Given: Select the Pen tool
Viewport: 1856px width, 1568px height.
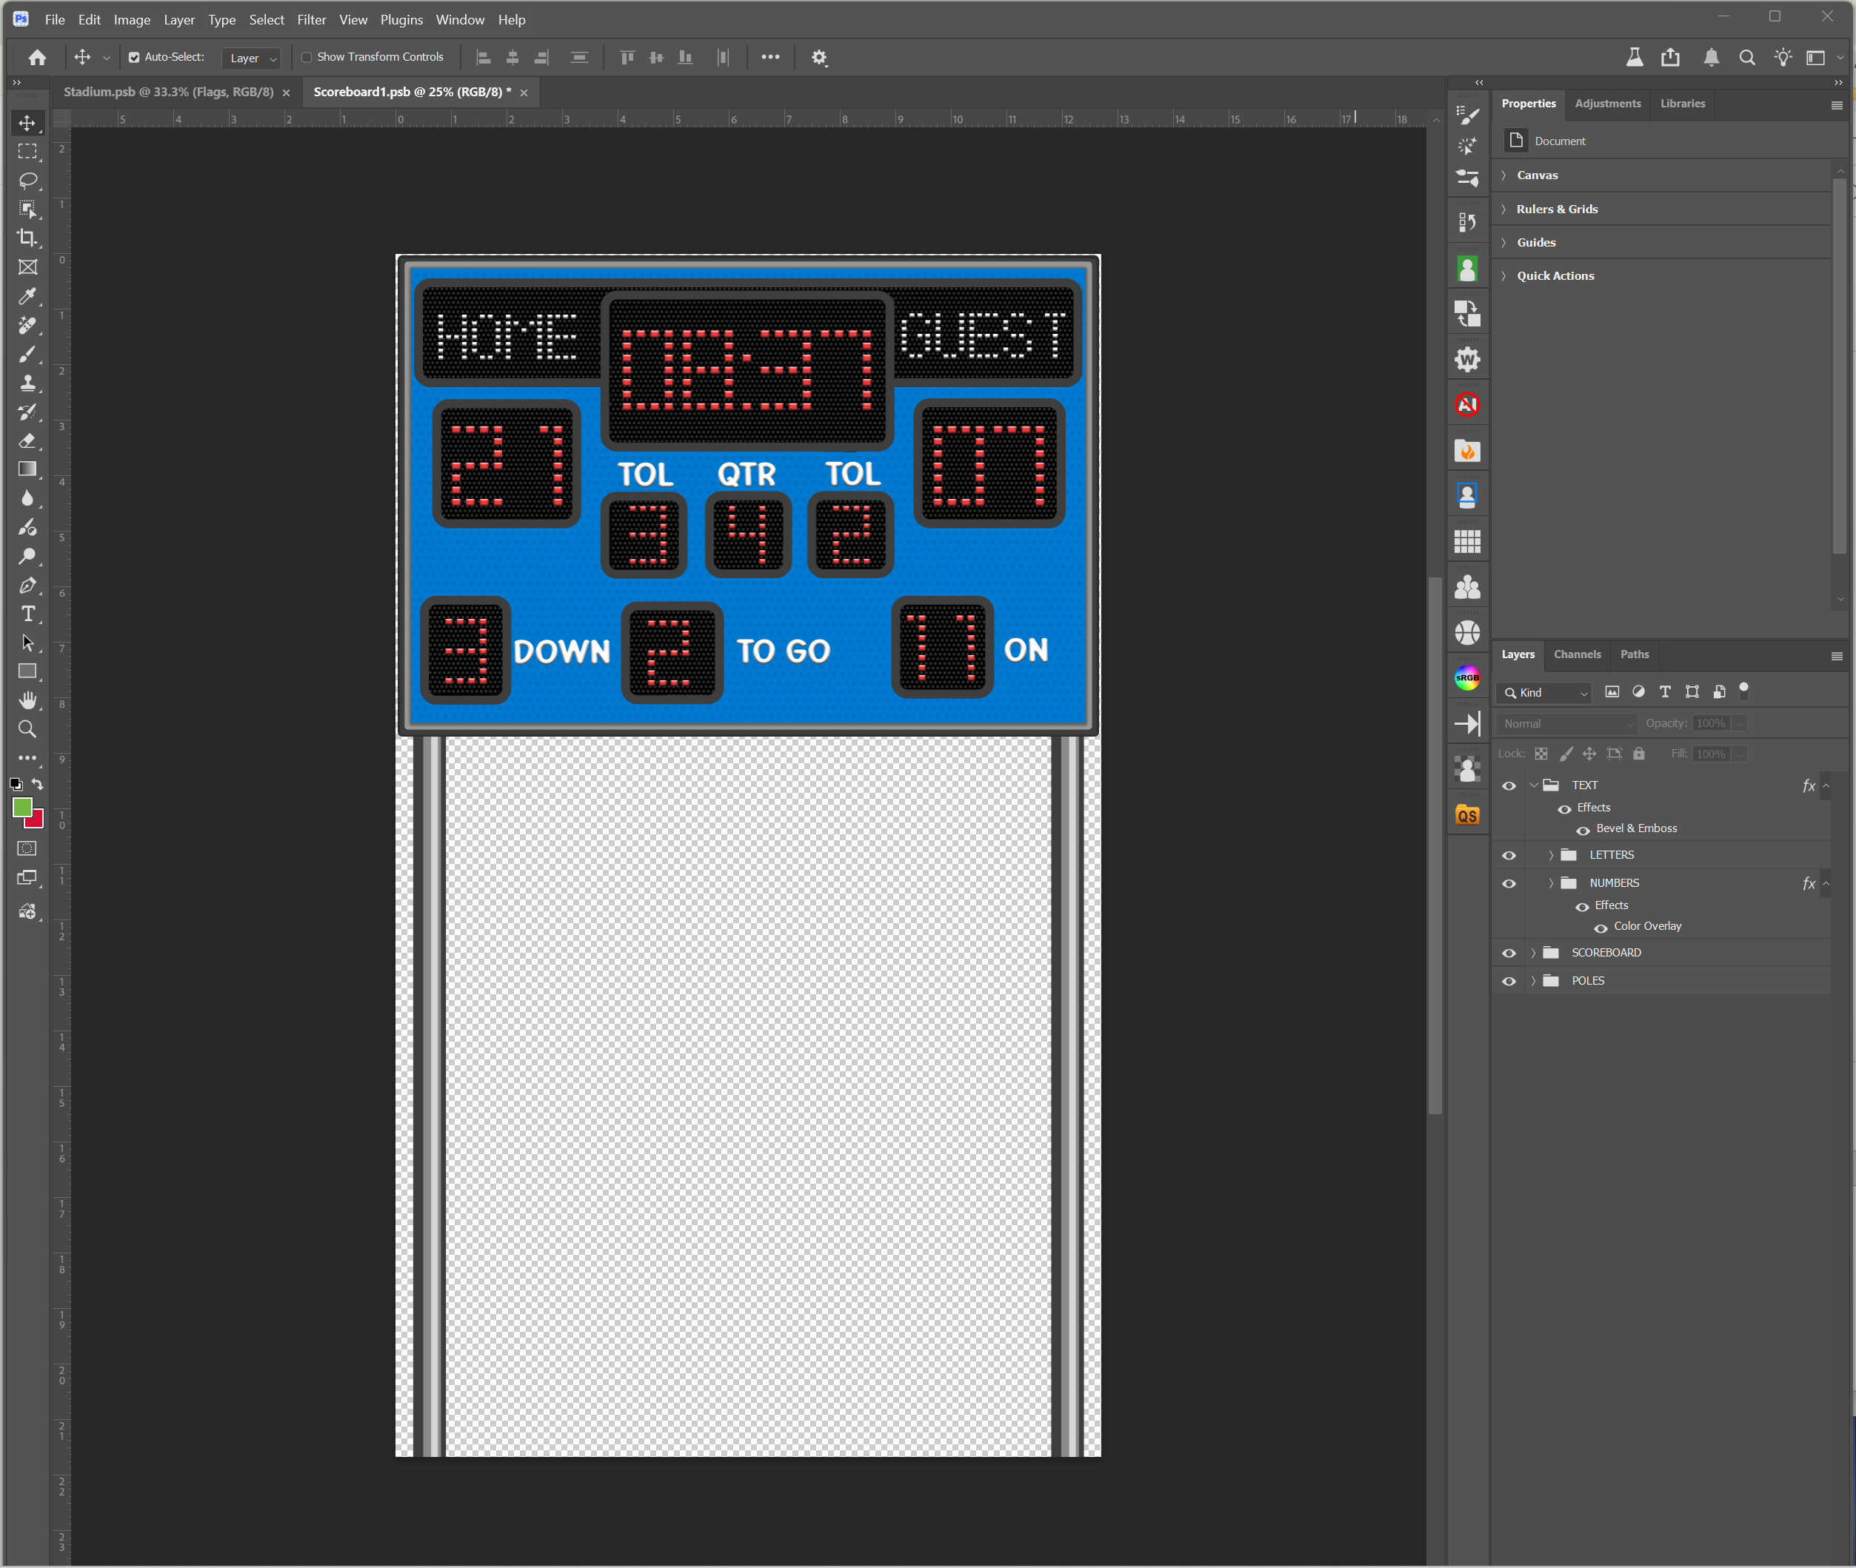Looking at the screenshot, I should point(27,586).
